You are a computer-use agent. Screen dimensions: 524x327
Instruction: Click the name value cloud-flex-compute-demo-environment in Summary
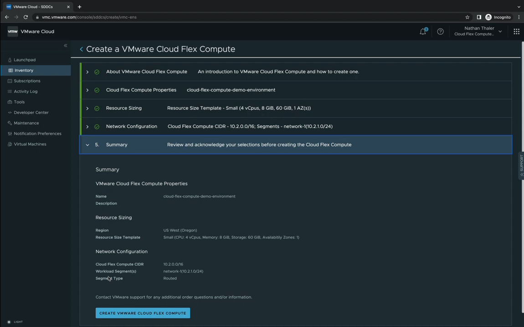coord(199,196)
